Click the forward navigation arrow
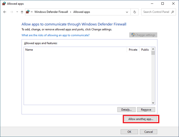This screenshot has width=179, height=137. [x=11, y=12]
